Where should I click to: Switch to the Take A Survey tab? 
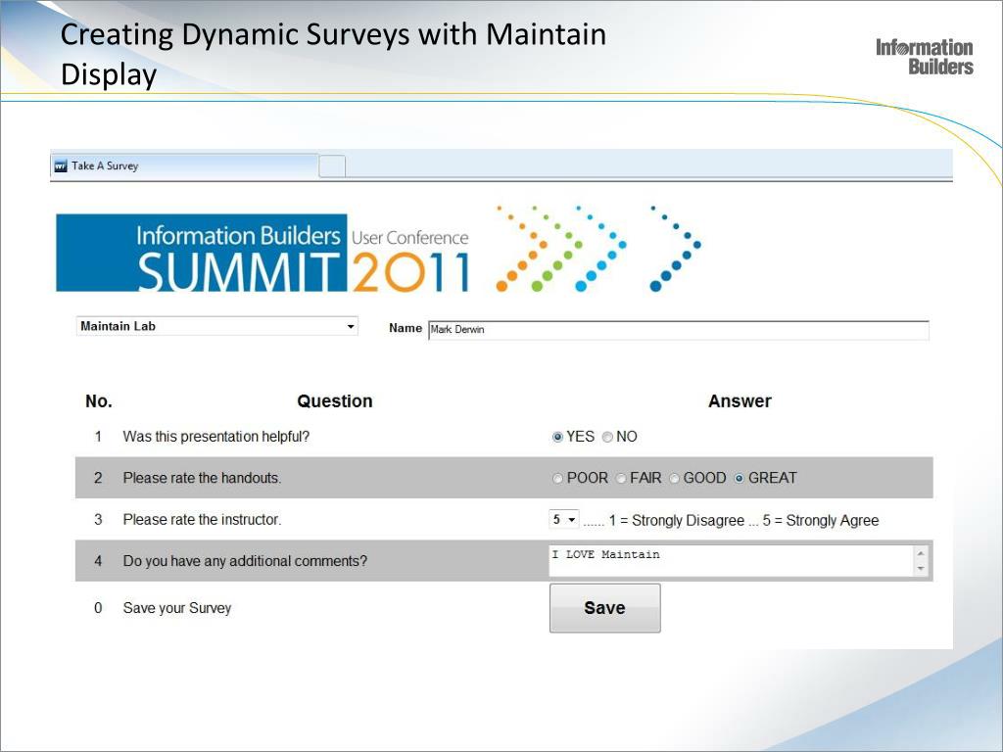coord(186,166)
